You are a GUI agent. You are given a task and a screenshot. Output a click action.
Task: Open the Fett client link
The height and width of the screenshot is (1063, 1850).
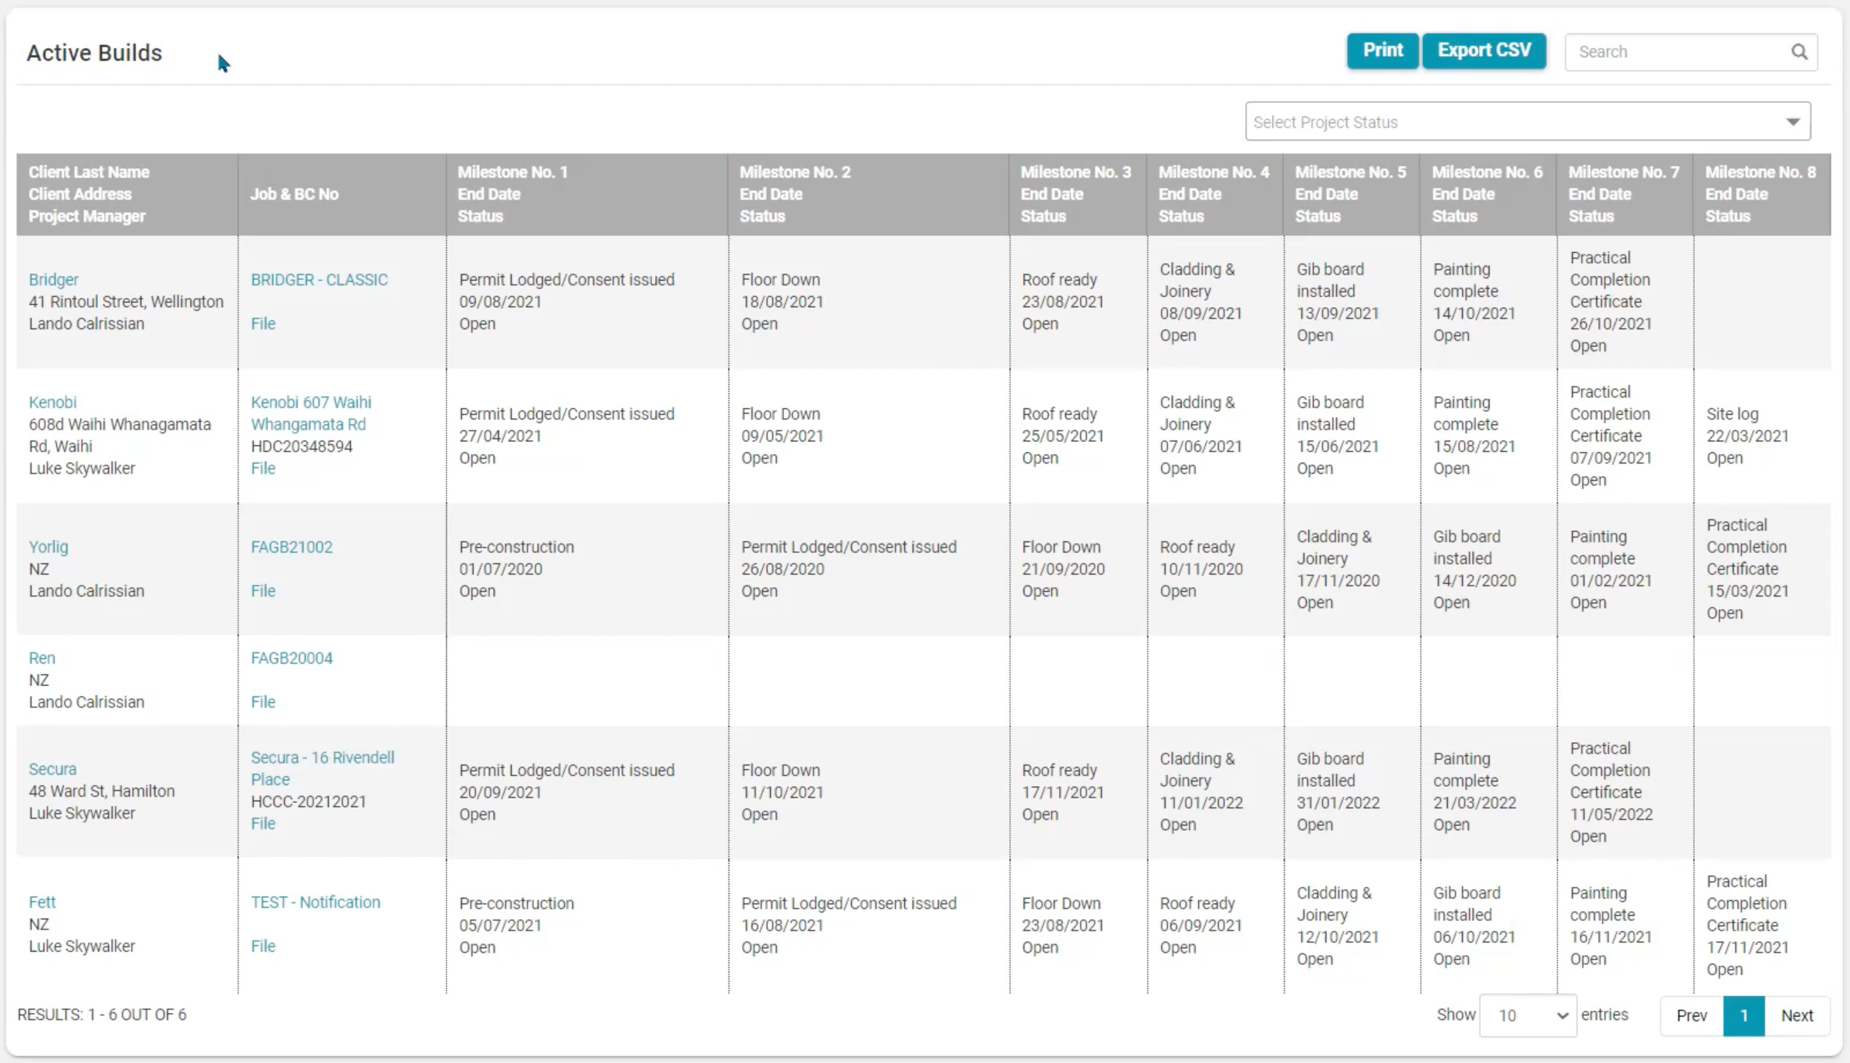(42, 902)
